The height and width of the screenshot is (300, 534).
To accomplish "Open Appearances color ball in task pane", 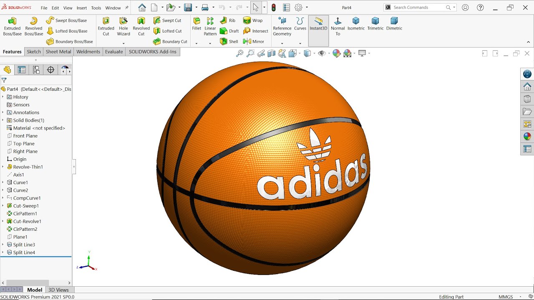I will click(x=527, y=136).
